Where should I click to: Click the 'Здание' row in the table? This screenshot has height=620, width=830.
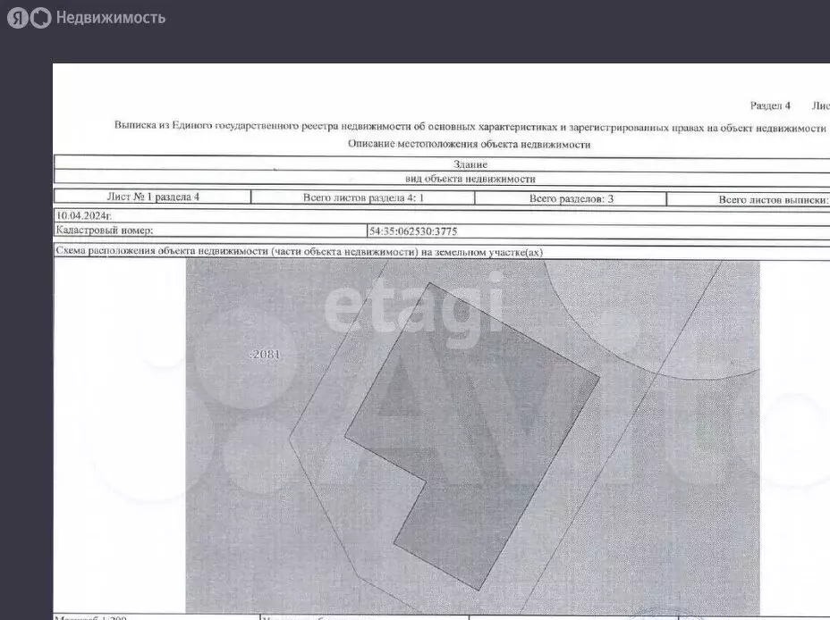pos(442,163)
